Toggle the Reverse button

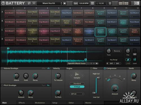[x=117, y=51]
